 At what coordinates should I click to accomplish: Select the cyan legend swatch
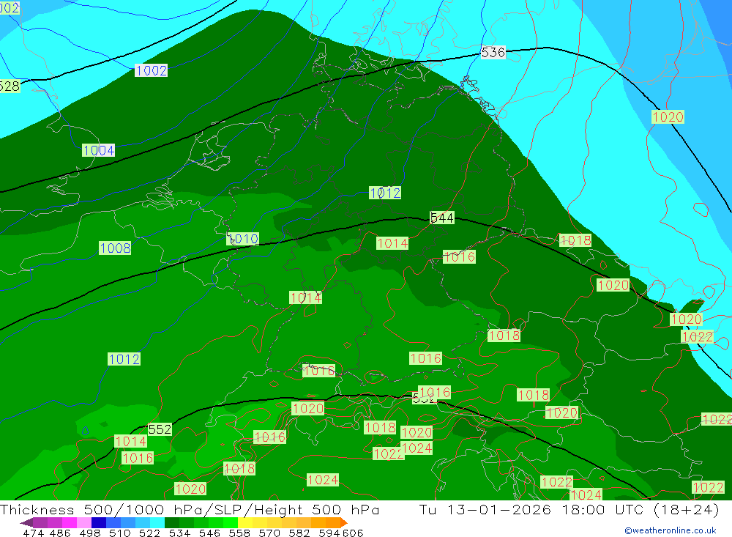click(x=157, y=522)
